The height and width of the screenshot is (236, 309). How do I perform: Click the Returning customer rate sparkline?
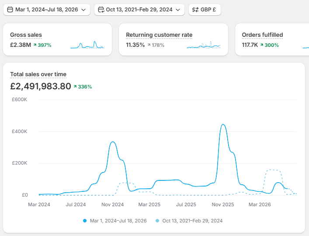coord(204,45)
